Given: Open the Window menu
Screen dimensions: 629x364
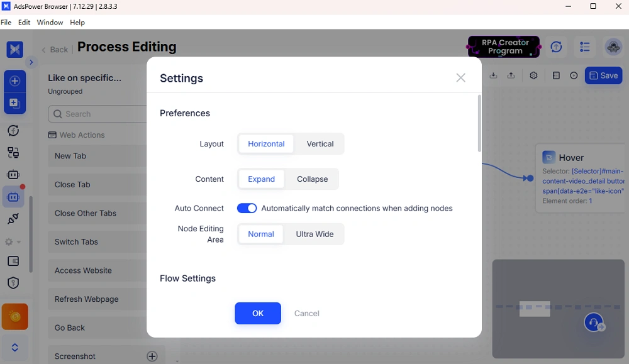Looking at the screenshot, I should 50,22.
